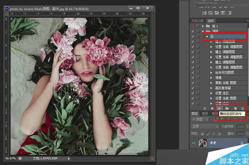This screenshot has width=249, height=165.
Task: Expand the 组 1 action set
Action: 203,26
